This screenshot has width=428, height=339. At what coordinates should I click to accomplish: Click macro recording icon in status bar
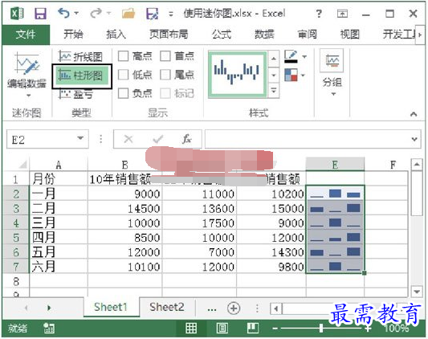click(49, 328)
